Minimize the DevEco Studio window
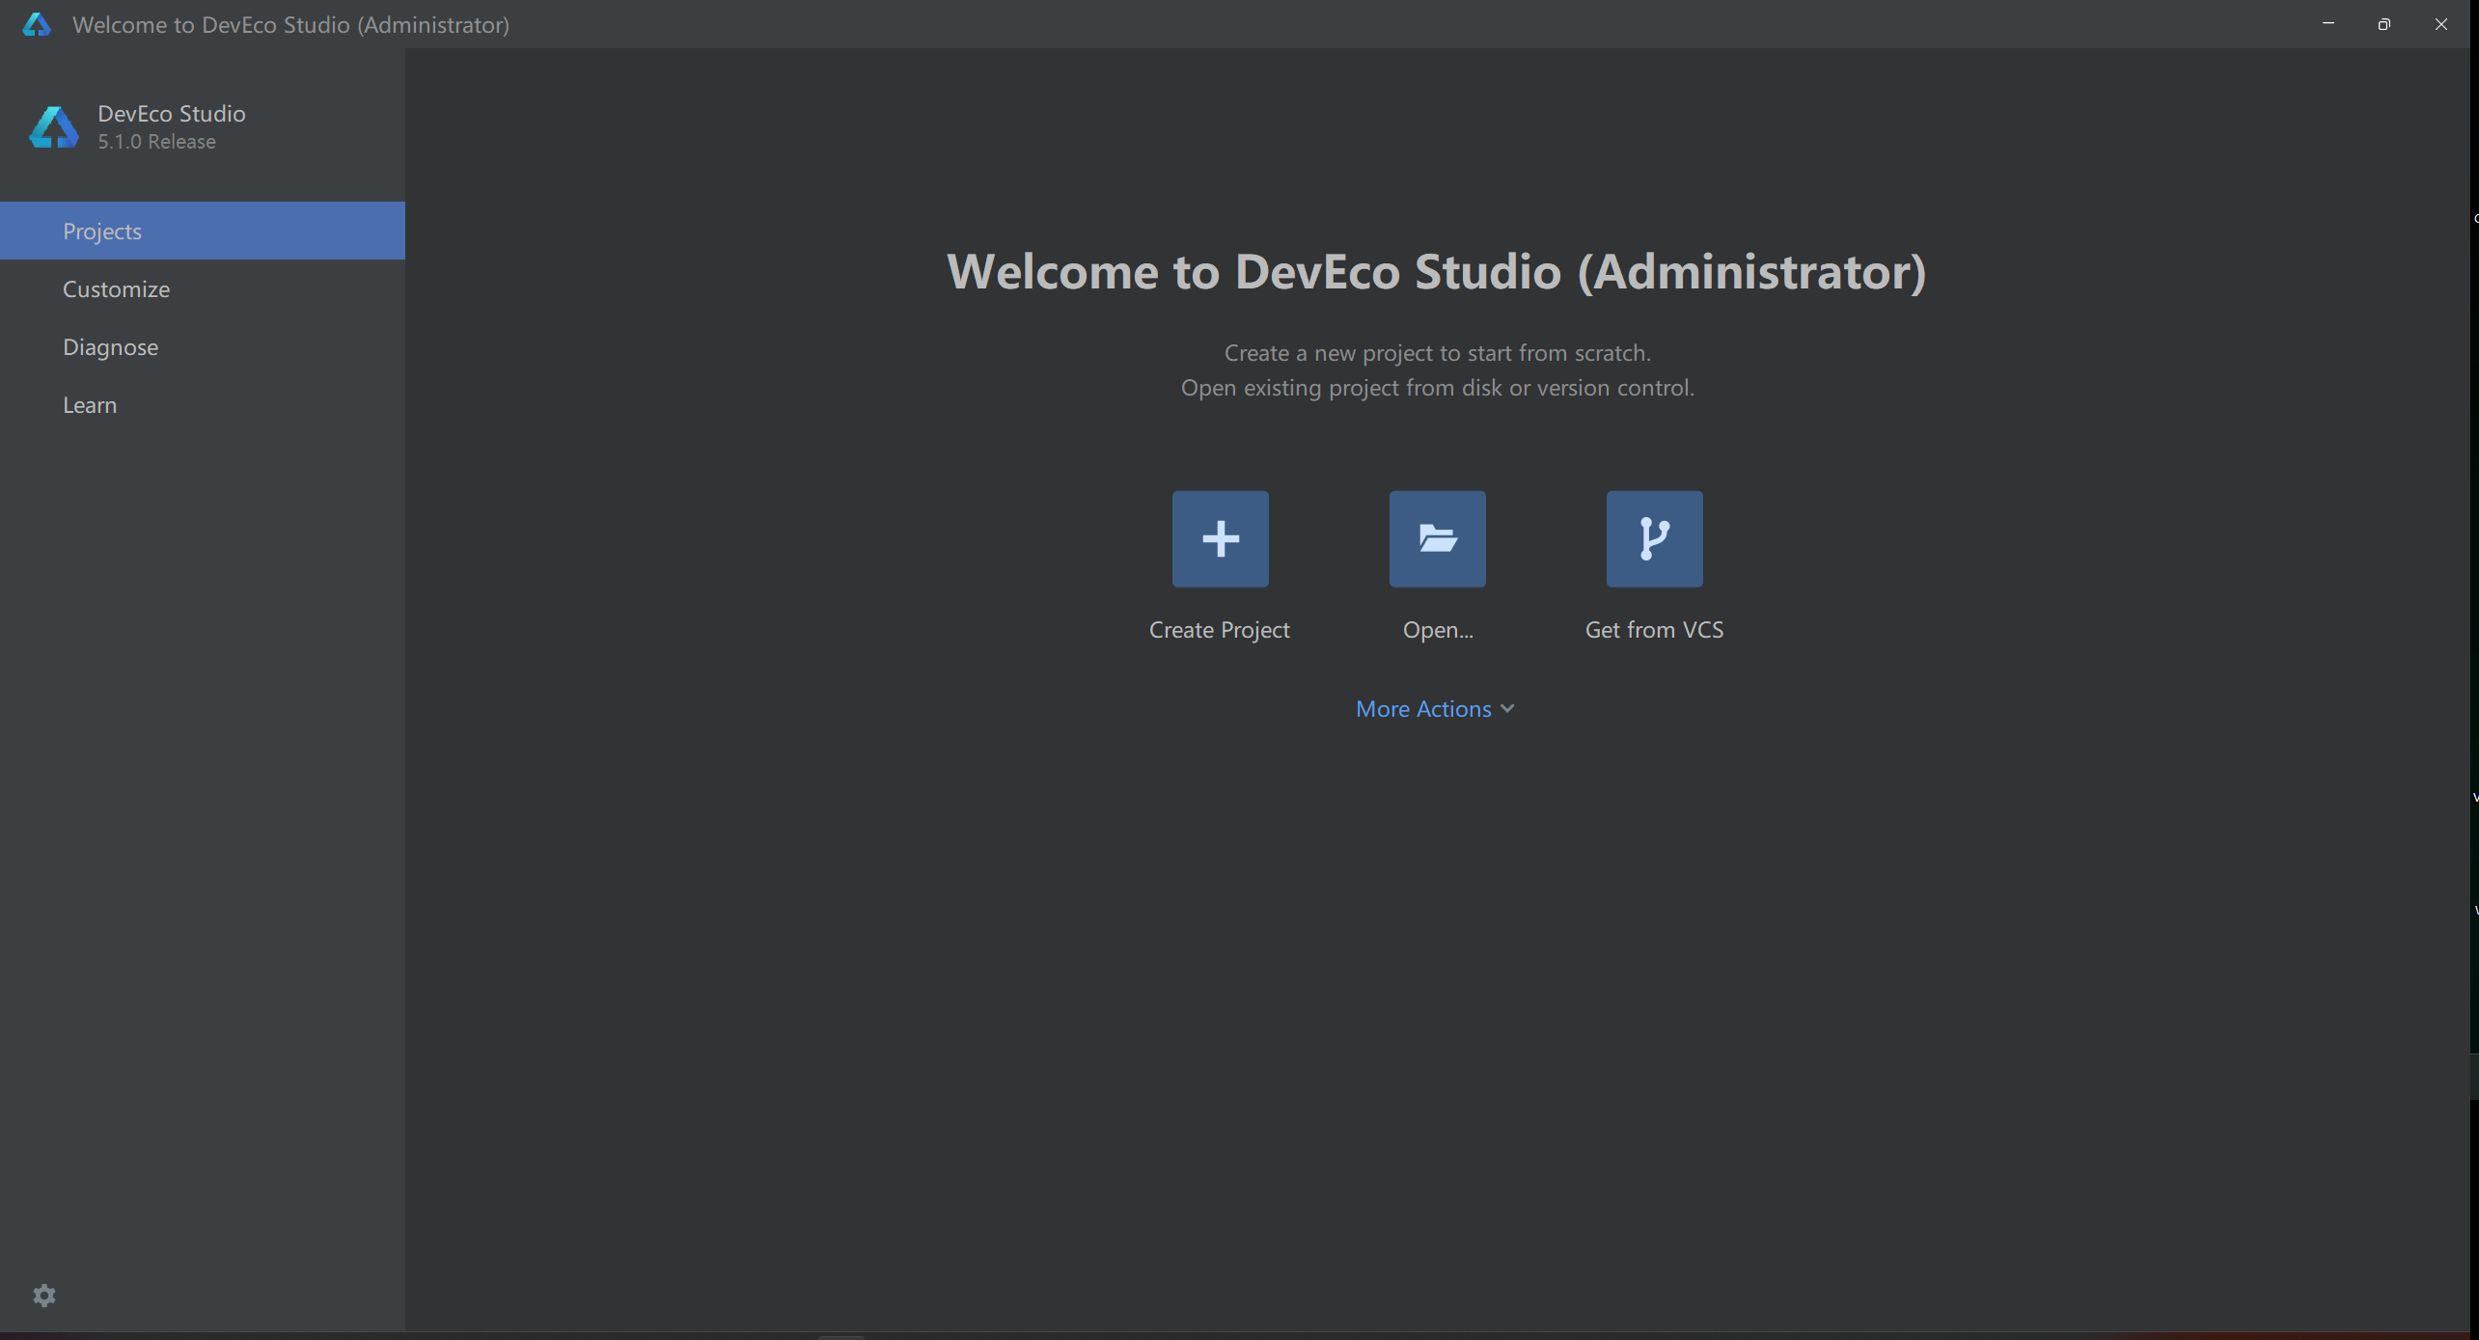 click(2328, 24)
